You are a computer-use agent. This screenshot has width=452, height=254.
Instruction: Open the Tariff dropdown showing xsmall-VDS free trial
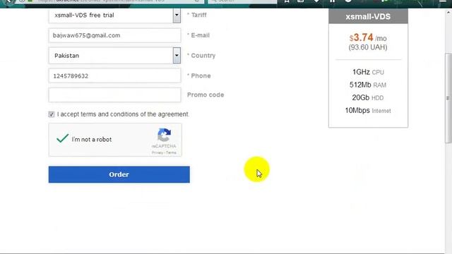pyautogui.click(x=114, y=16)
